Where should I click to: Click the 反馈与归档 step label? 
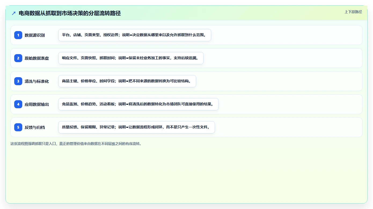(35, 127)
